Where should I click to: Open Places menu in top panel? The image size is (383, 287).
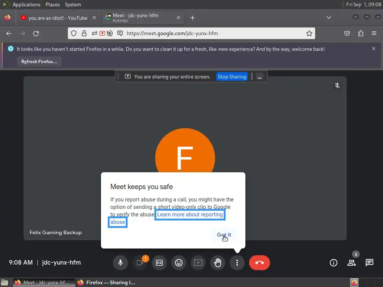coord(52,4)
